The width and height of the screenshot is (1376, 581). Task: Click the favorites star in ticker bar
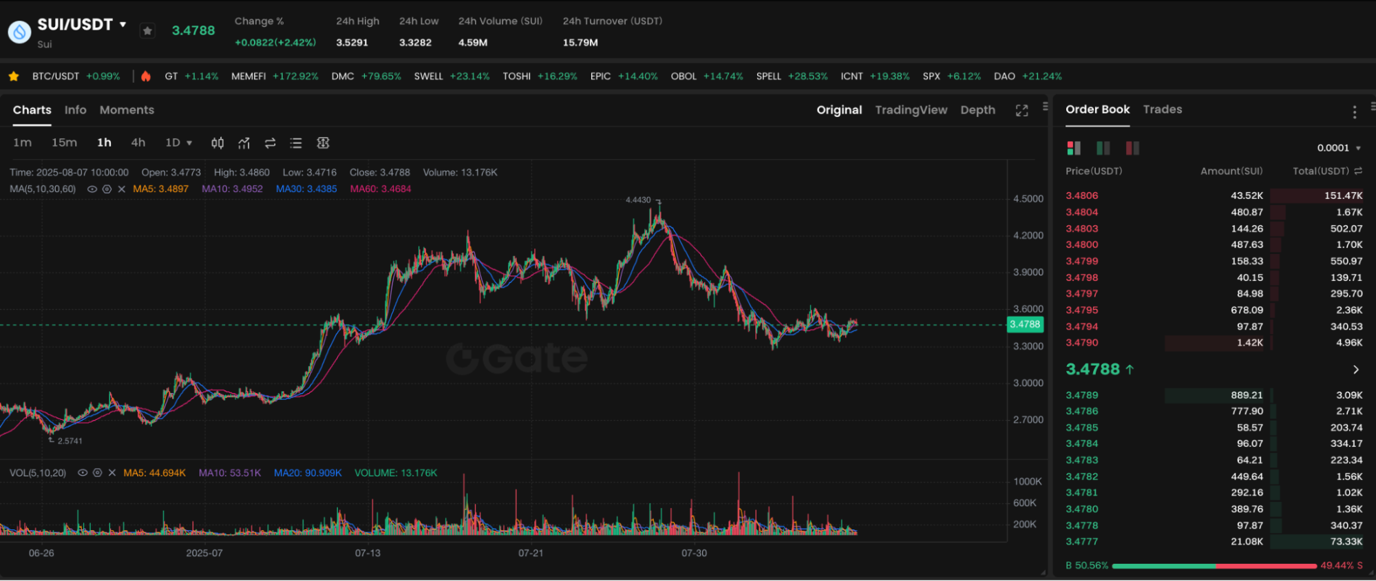pyautogui.click(x=14, y=76)
